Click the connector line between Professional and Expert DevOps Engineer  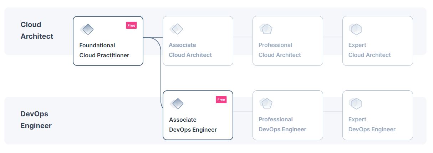pyautogui.click(x=332, y=111)
